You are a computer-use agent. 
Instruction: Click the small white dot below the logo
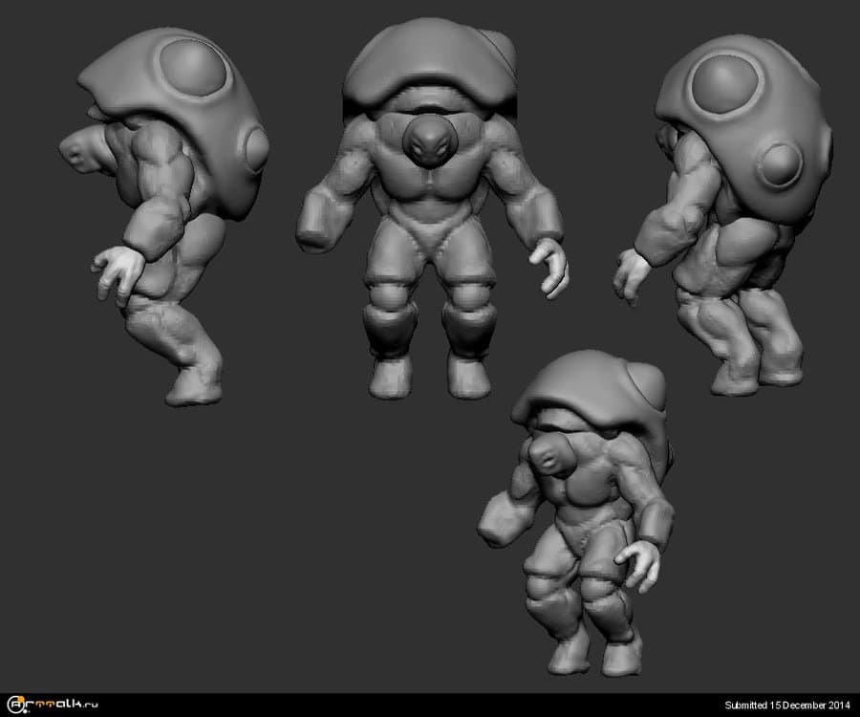point(25,711)
